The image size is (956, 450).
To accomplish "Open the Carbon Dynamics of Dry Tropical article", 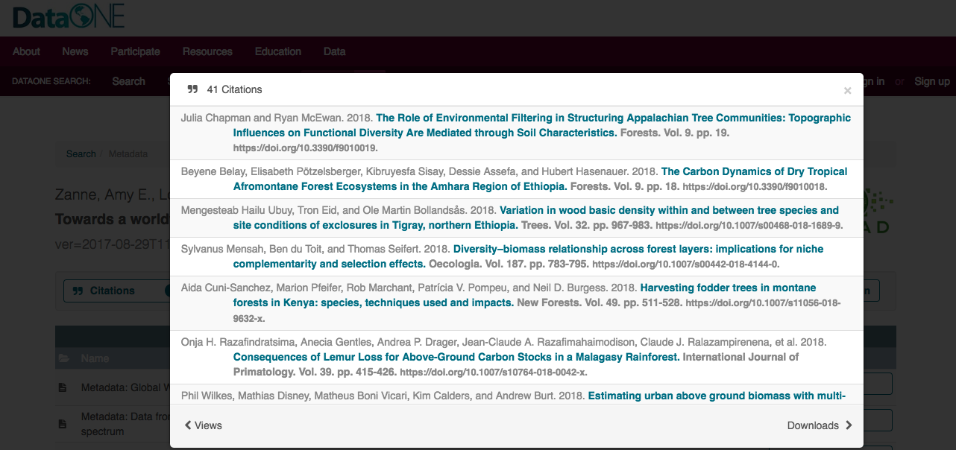I will [x=754, y=171].
